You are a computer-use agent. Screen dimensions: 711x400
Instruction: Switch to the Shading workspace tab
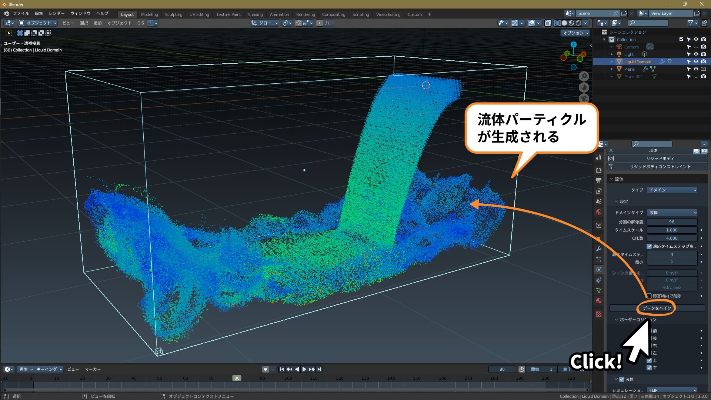pyautogui.click(x=255, y=14)
